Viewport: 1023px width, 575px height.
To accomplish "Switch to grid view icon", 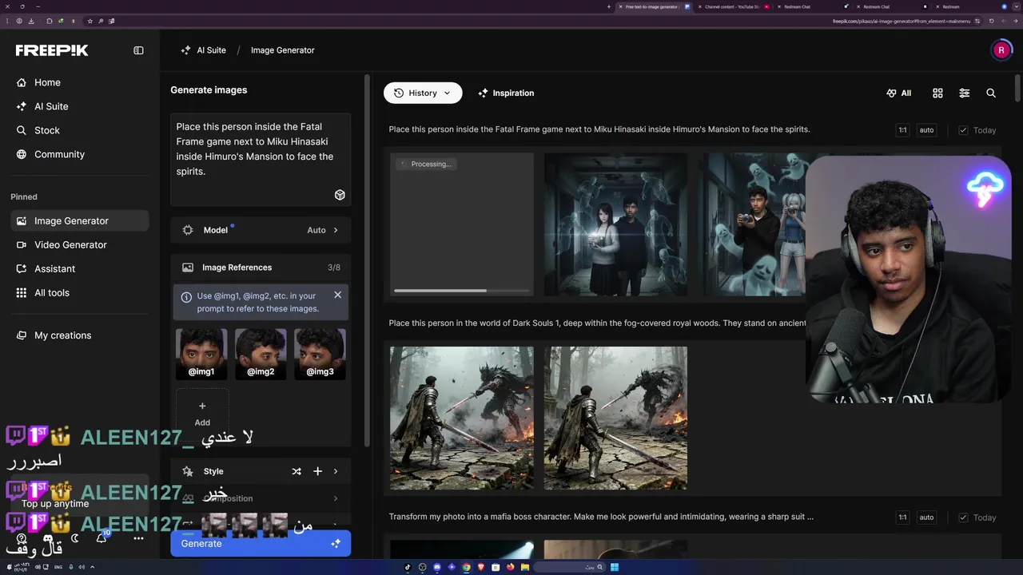I will (937, 93).
